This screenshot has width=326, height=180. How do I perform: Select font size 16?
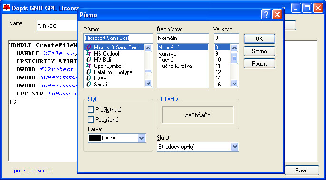point(222,85)
